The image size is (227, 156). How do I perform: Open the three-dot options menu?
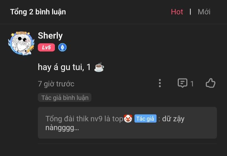coord(160,83)
